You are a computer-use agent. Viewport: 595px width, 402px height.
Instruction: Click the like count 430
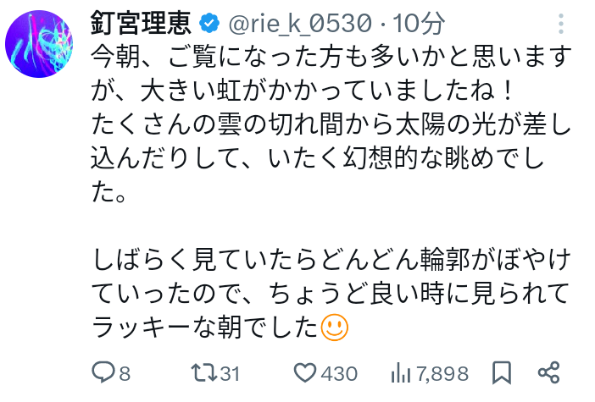tap(339, 373)
